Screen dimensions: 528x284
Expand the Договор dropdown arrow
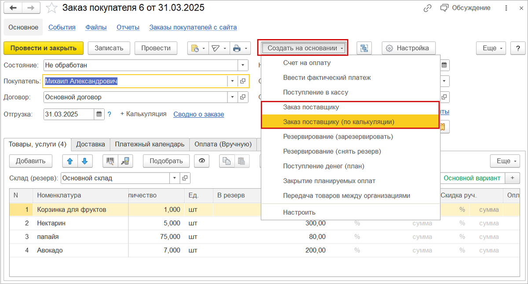[x=232, y=97]
